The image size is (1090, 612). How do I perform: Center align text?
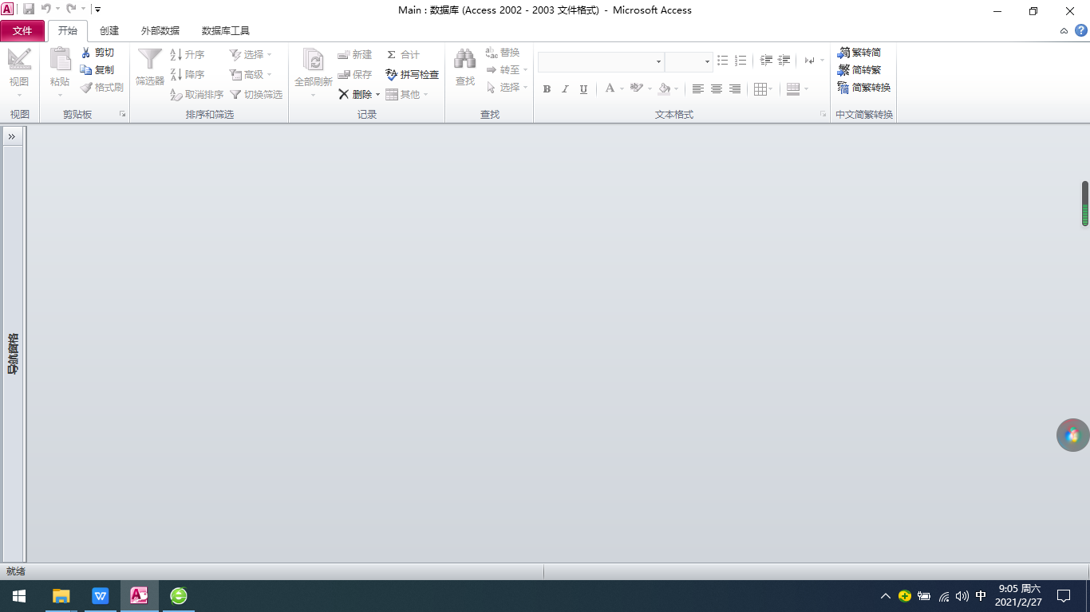tap(717, 89)
